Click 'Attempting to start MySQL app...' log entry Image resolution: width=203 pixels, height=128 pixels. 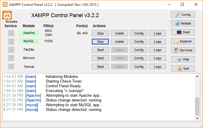(74, 105)
